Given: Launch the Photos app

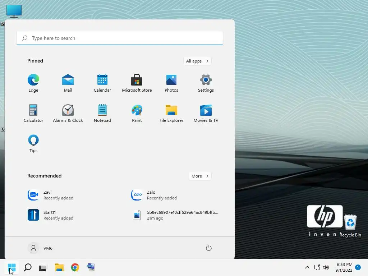Looking at the screenshot, I should click(x=171, y=83).
